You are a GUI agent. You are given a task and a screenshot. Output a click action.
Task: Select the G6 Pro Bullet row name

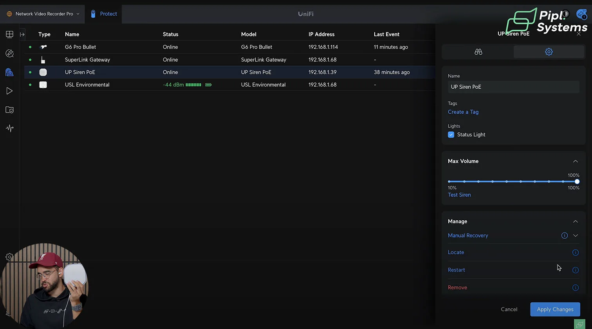80,47
